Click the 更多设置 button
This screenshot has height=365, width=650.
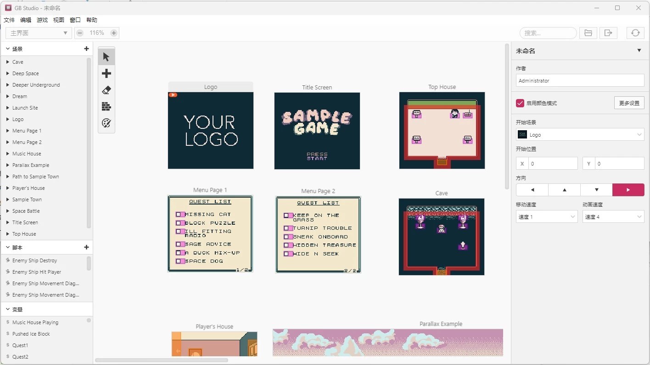click(x=629, y=103)
